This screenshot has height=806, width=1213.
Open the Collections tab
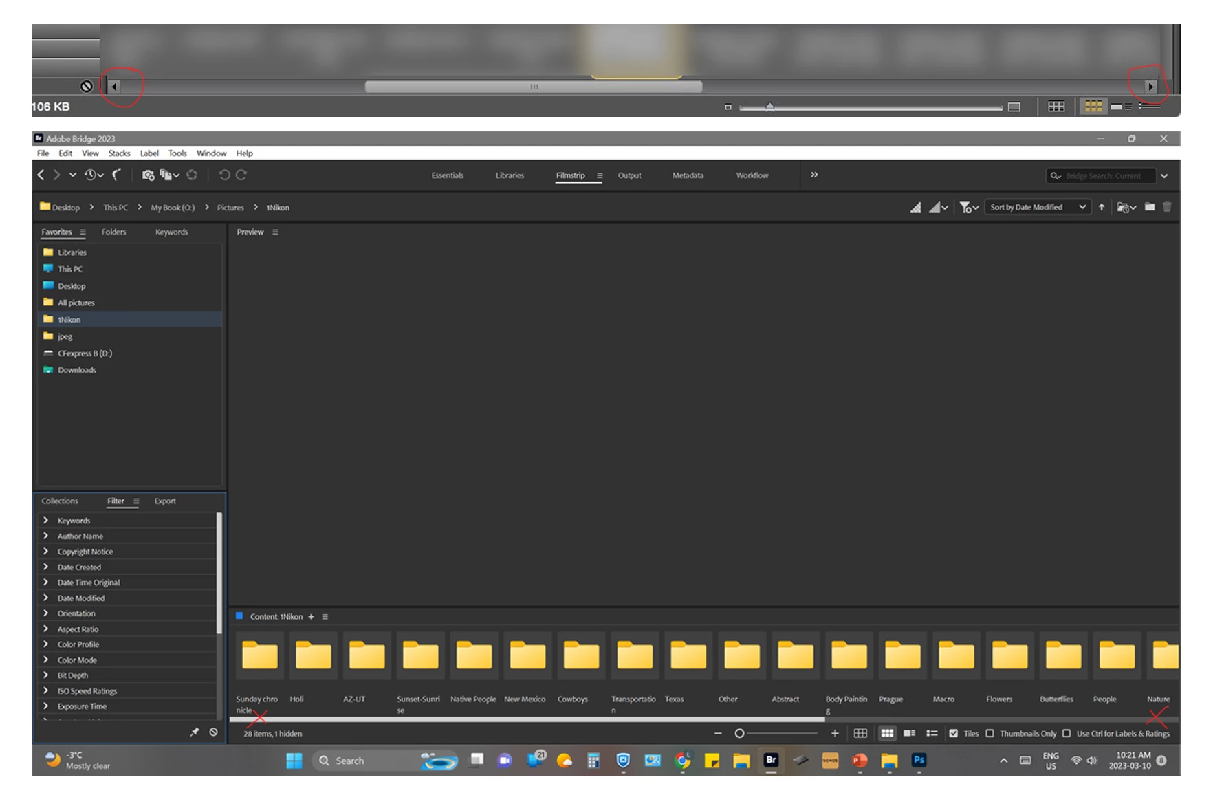(x=60, y=501)
